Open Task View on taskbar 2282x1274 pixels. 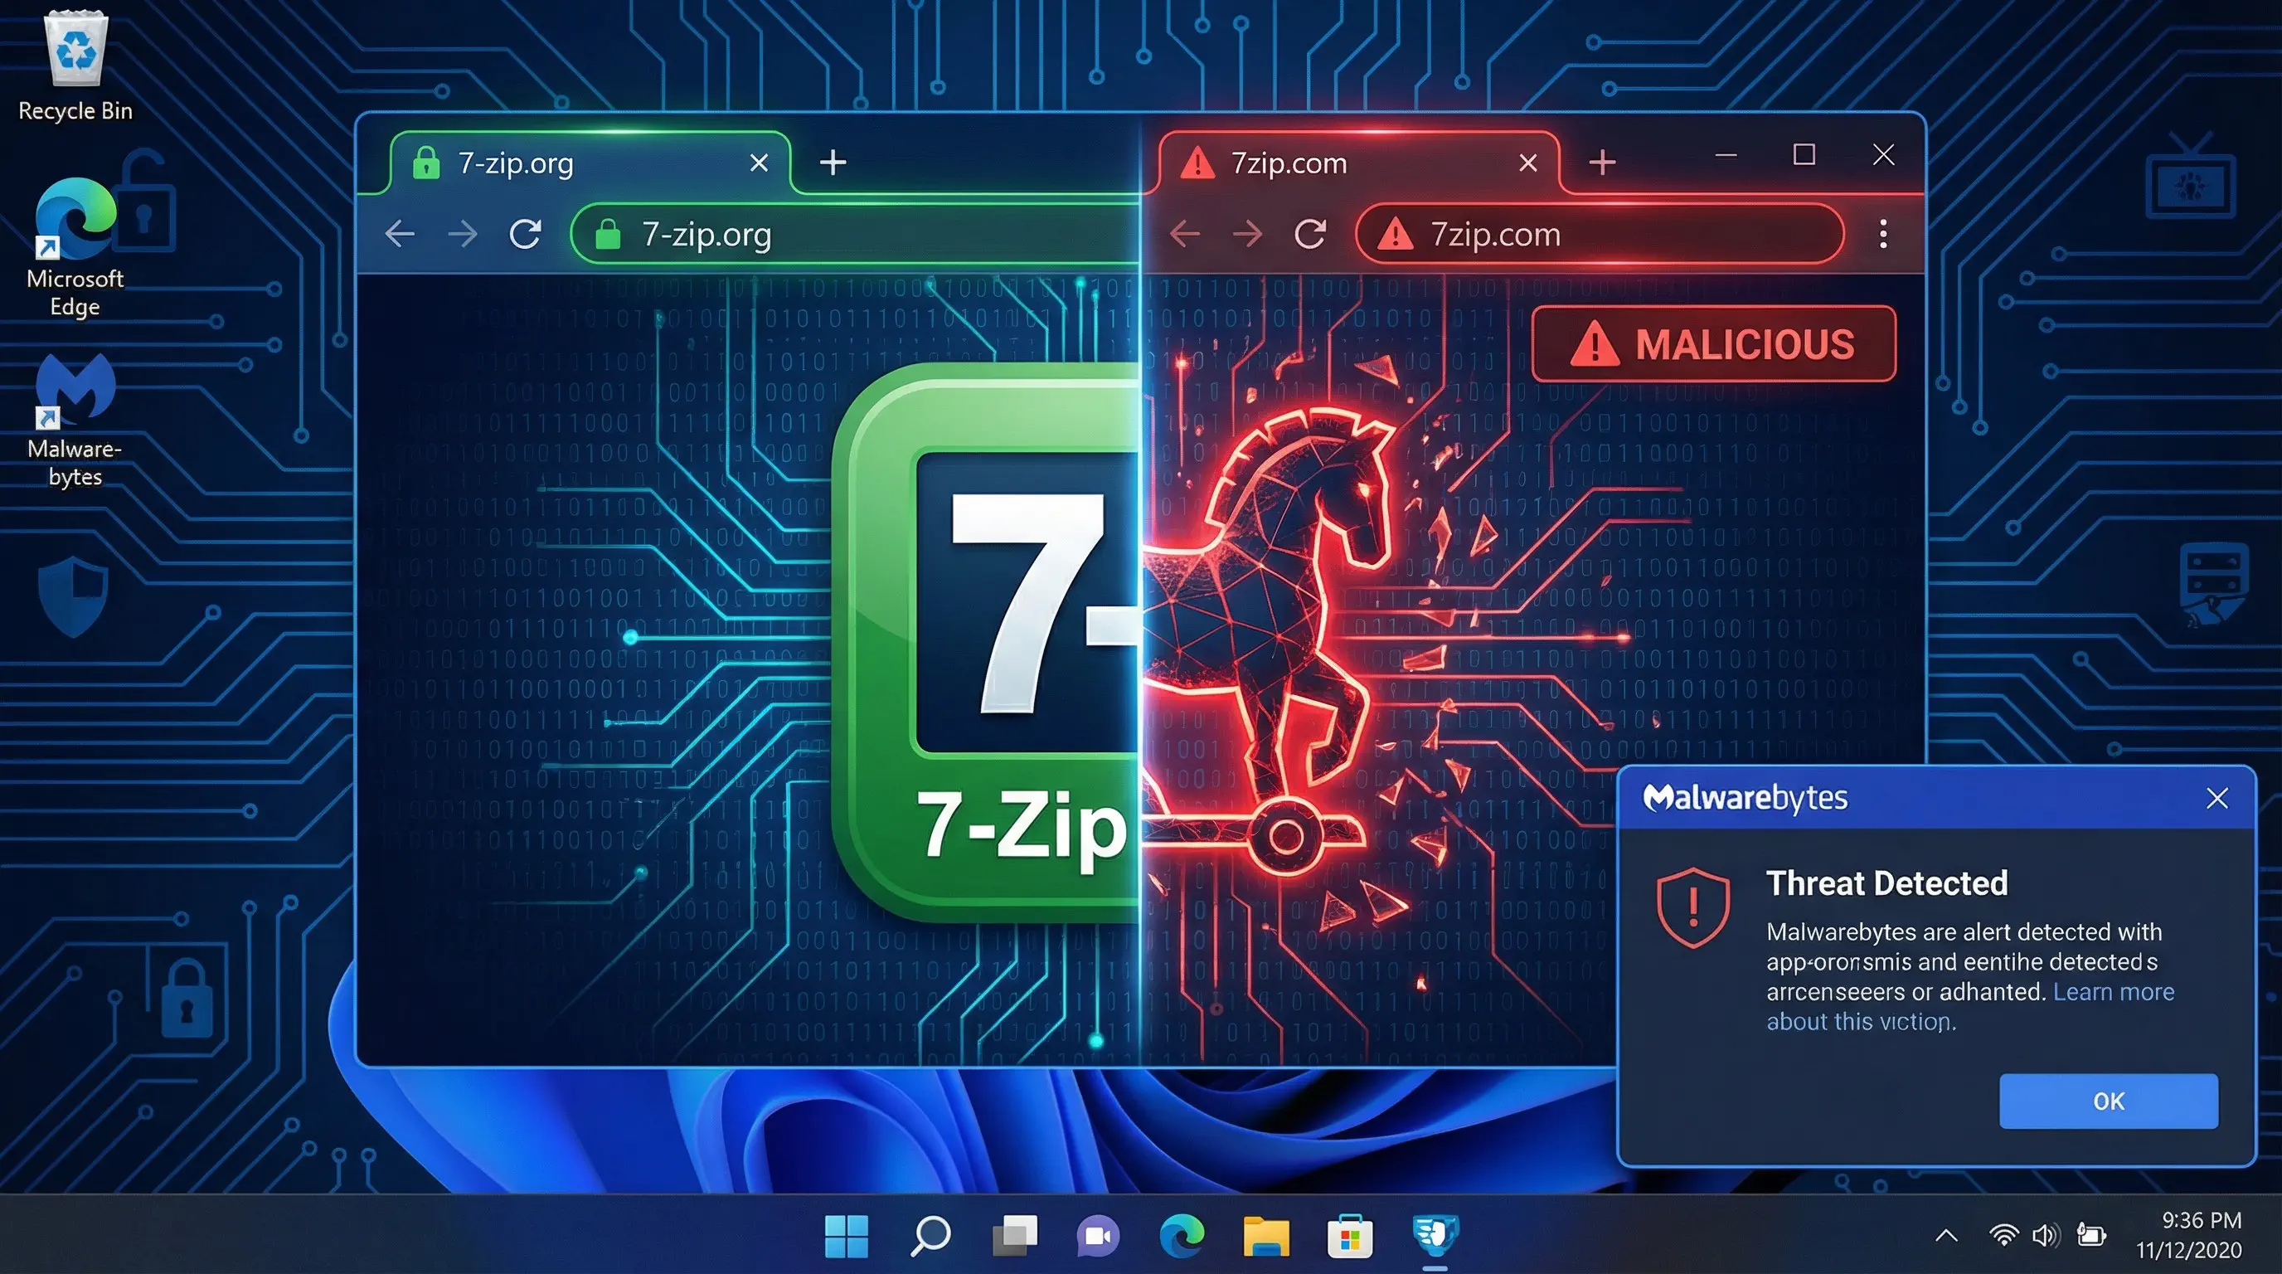click(x=1013, y=1235)
